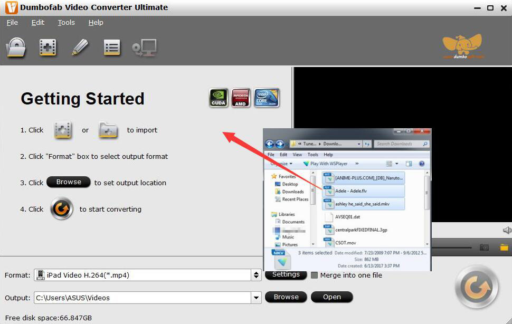Click the NVIDIA CUDA acceleration badge
Viewport: 512px width, 324px height.
pos(219,98)
